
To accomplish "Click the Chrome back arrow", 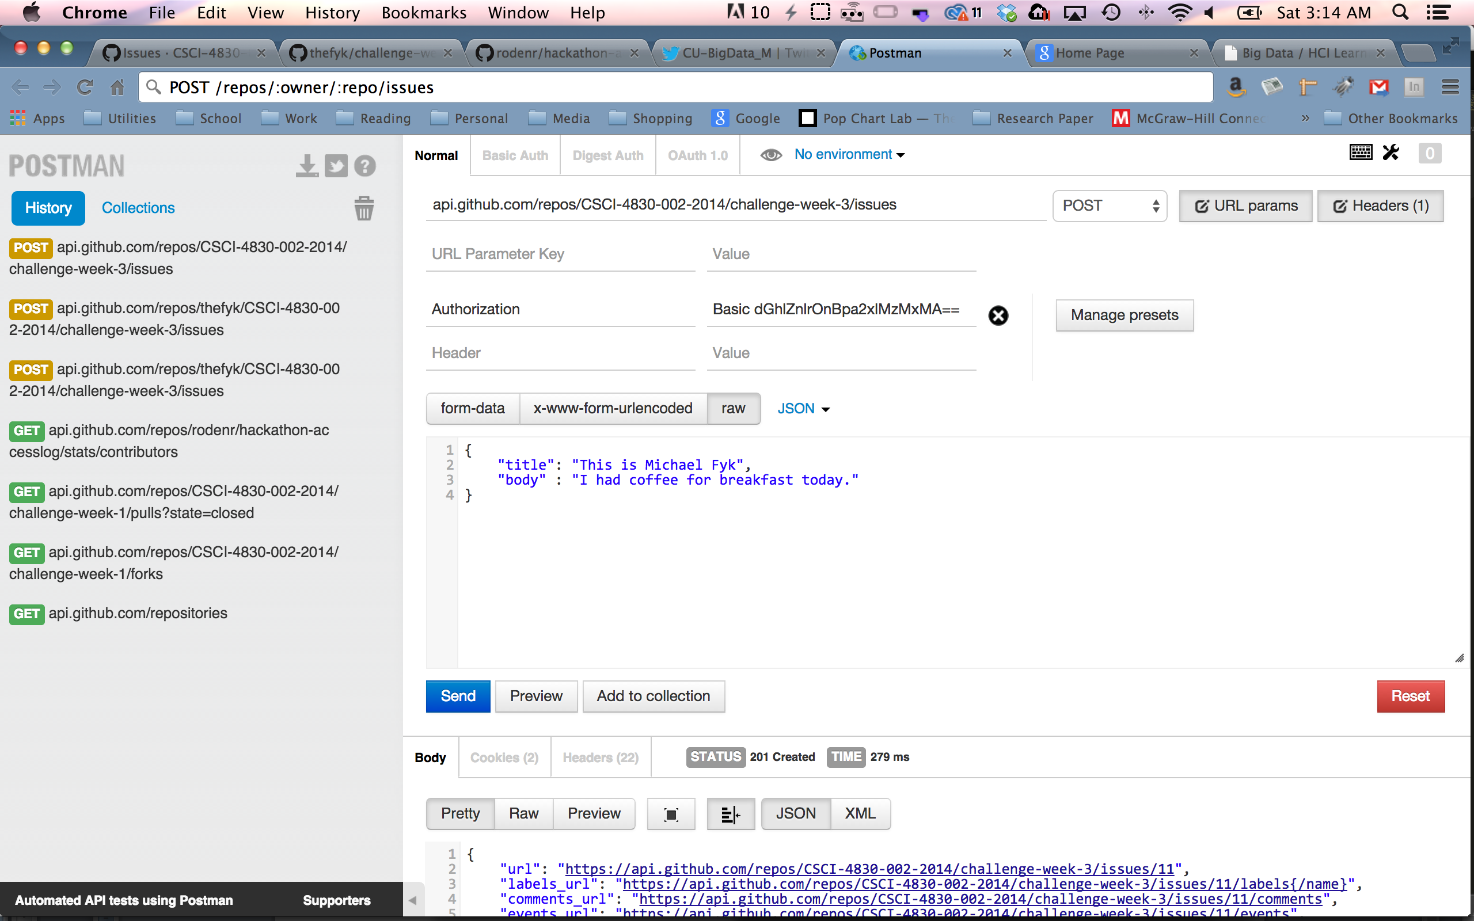I will pos(21,87).
